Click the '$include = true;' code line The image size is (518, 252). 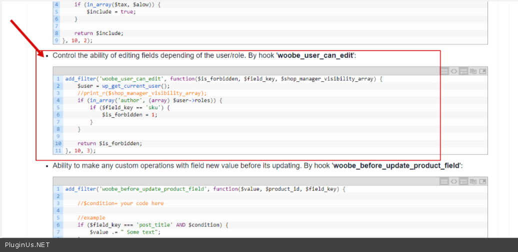point(110,11)
